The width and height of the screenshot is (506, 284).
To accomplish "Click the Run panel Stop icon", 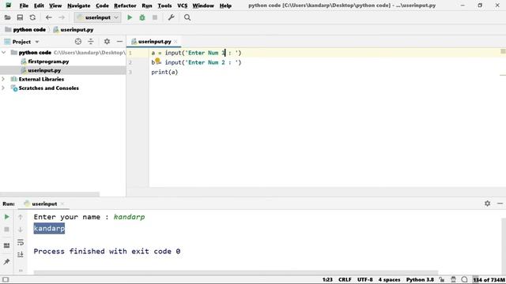I will (6, 230).
